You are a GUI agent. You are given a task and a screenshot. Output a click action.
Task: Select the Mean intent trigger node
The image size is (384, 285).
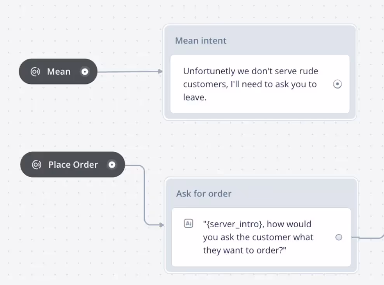(x=58, y=71)
